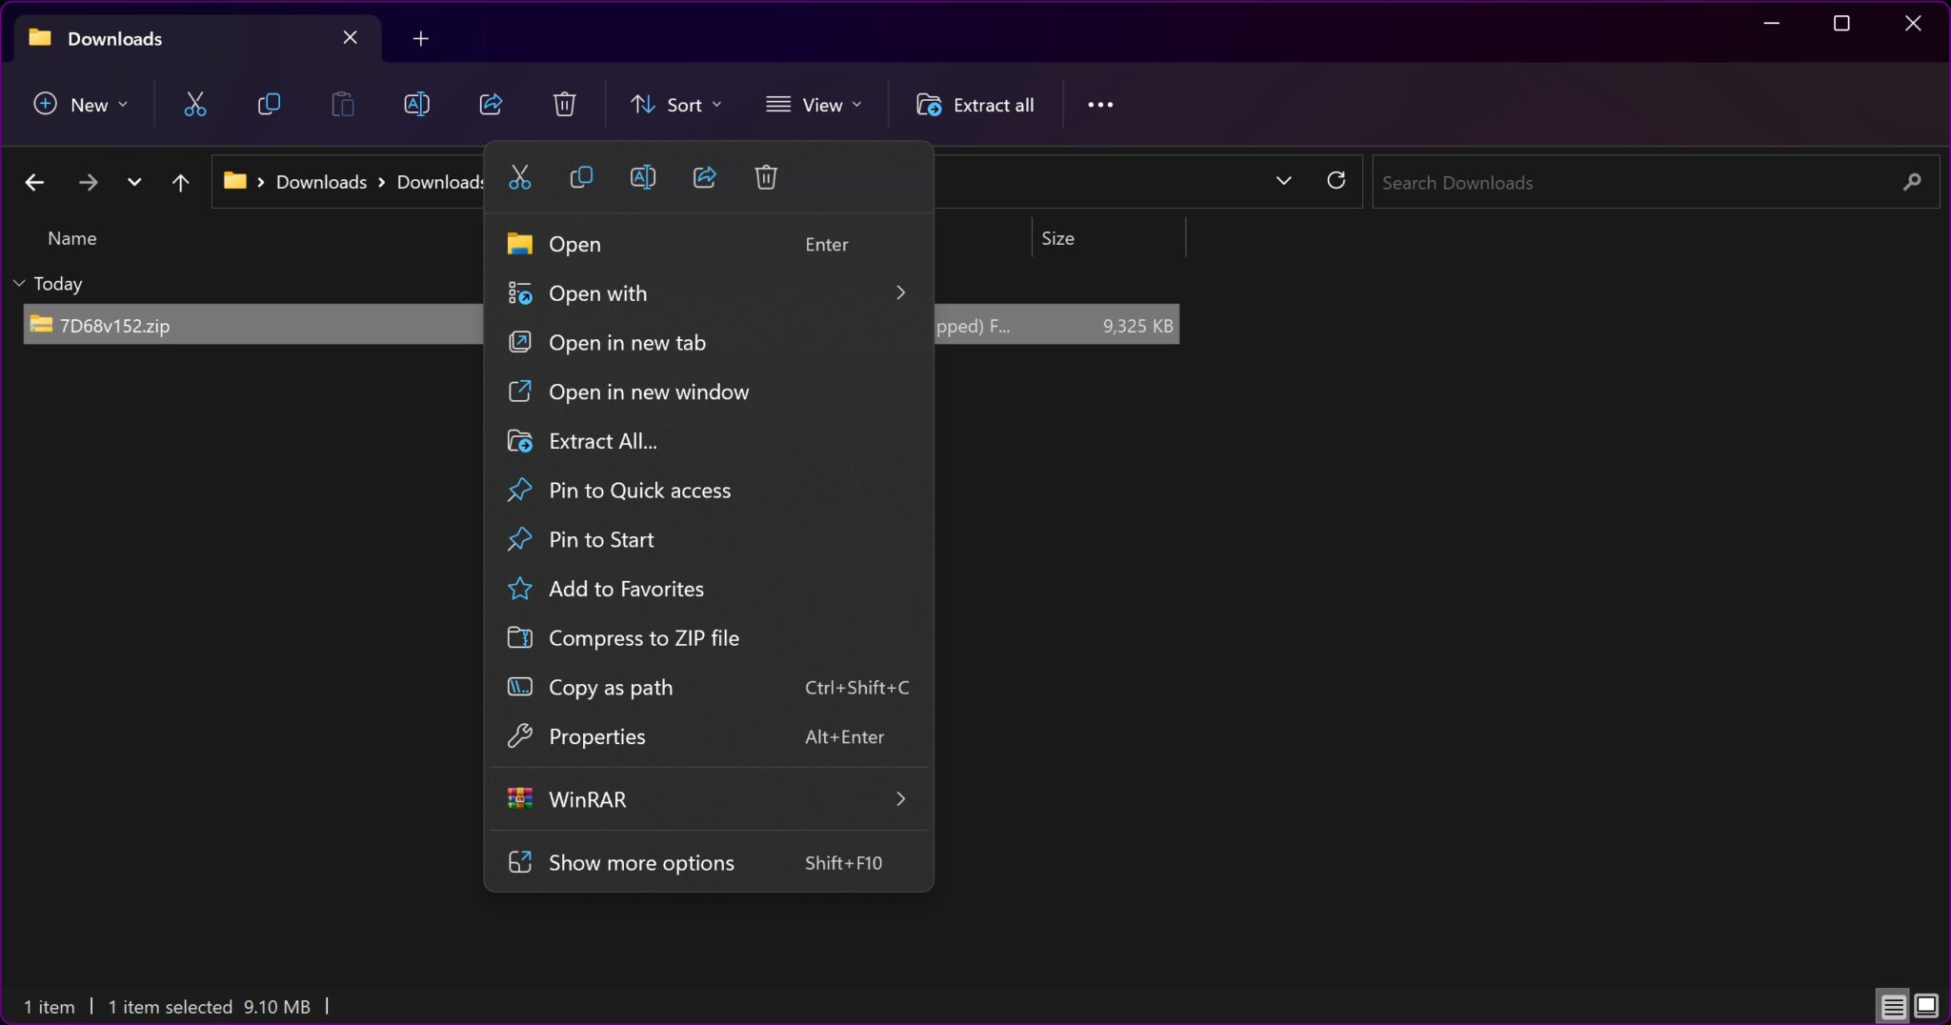Click the Share icon in the context menu
1951x1025 pixels.
coord(705,177)
